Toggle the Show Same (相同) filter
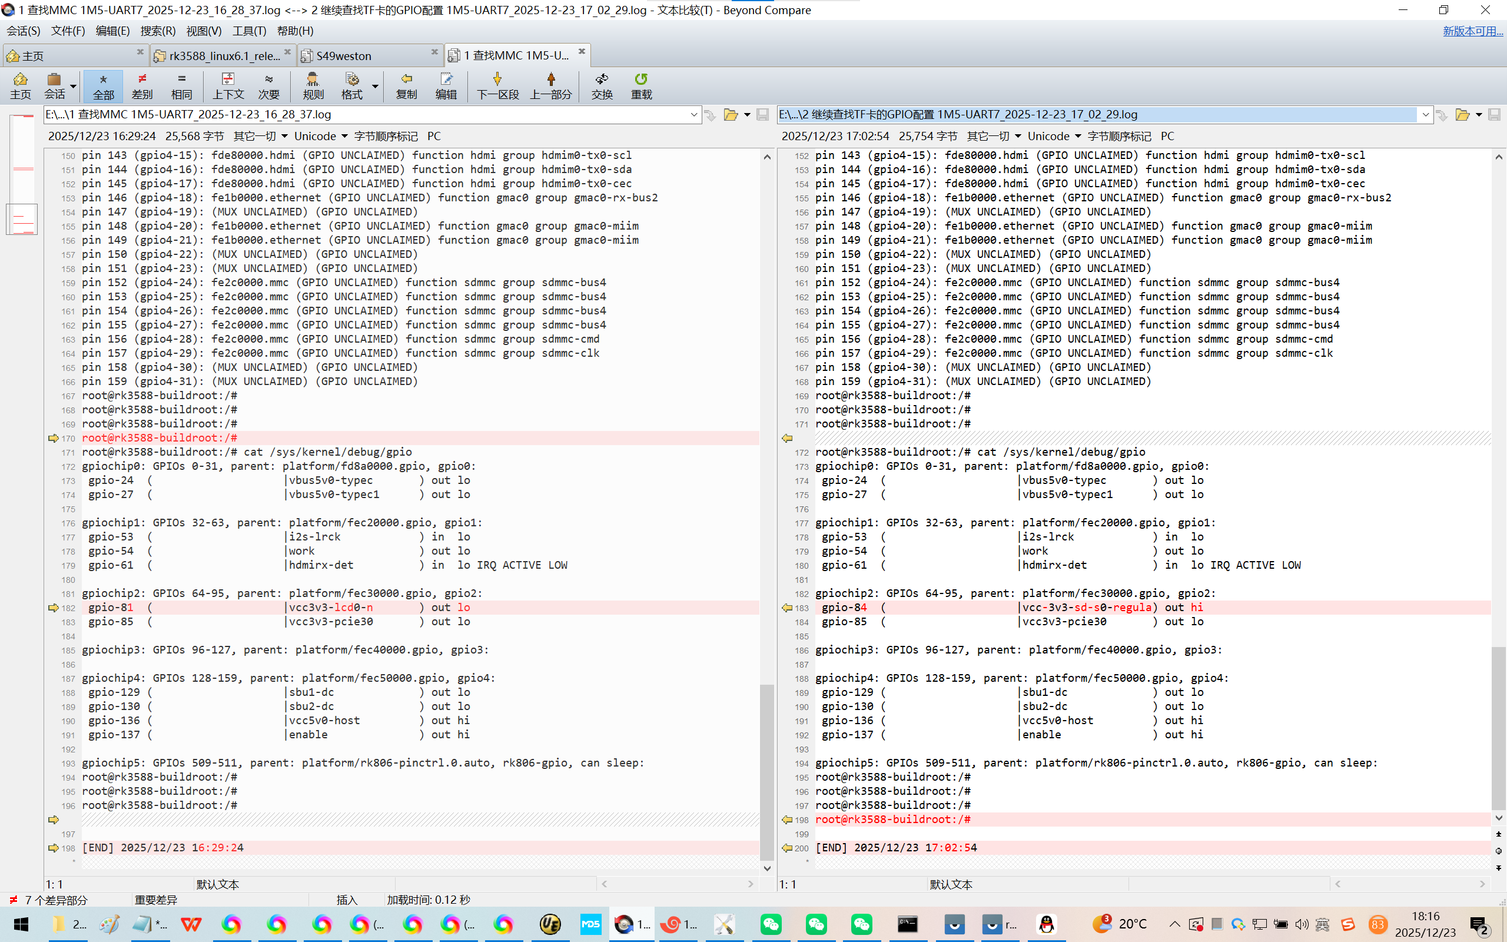Viewport: 1507px width, 942px height. pyautogui.click(x=181, y=85)
